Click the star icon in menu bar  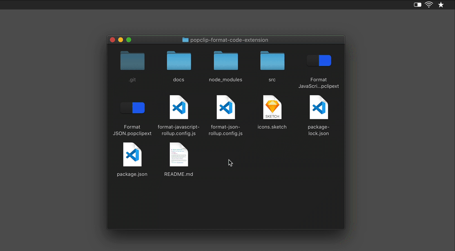coord(441,4)
